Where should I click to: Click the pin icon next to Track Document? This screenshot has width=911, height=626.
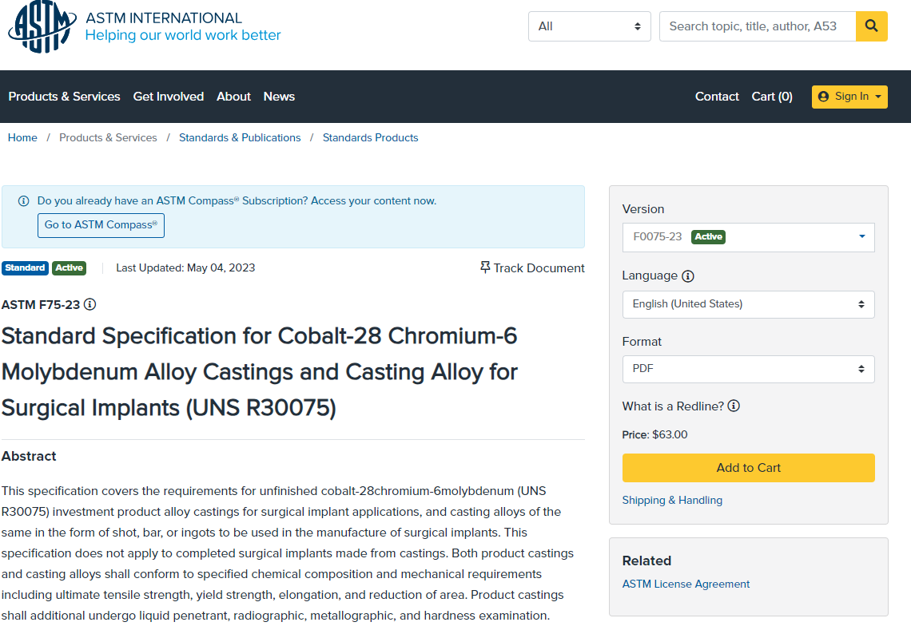point(485,267)
